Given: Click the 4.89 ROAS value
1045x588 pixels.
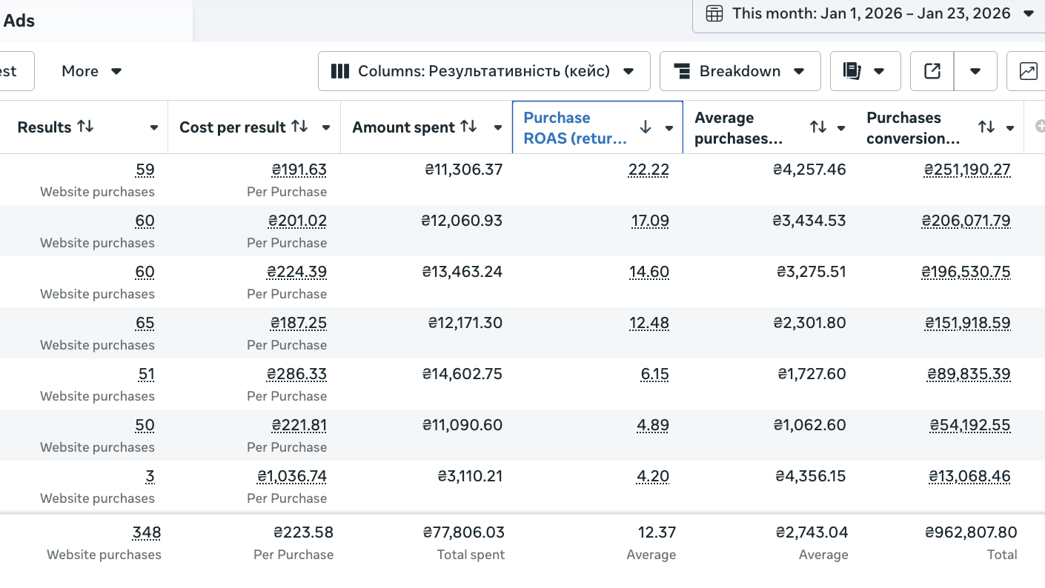Looking at the screenshot, I should click(x=653, y=425).
